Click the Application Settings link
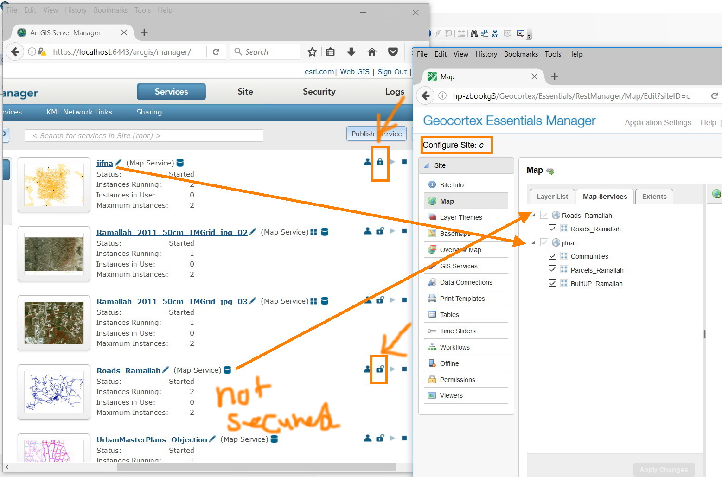This screenshot has width=722, height=477. tap(658, 122)
